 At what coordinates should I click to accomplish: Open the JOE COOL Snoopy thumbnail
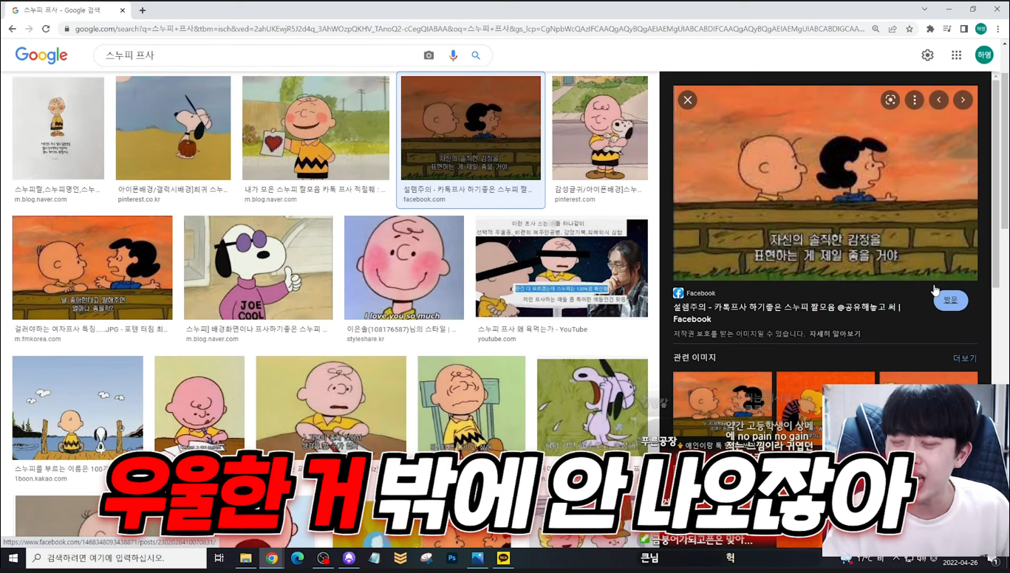coord(258,267)
